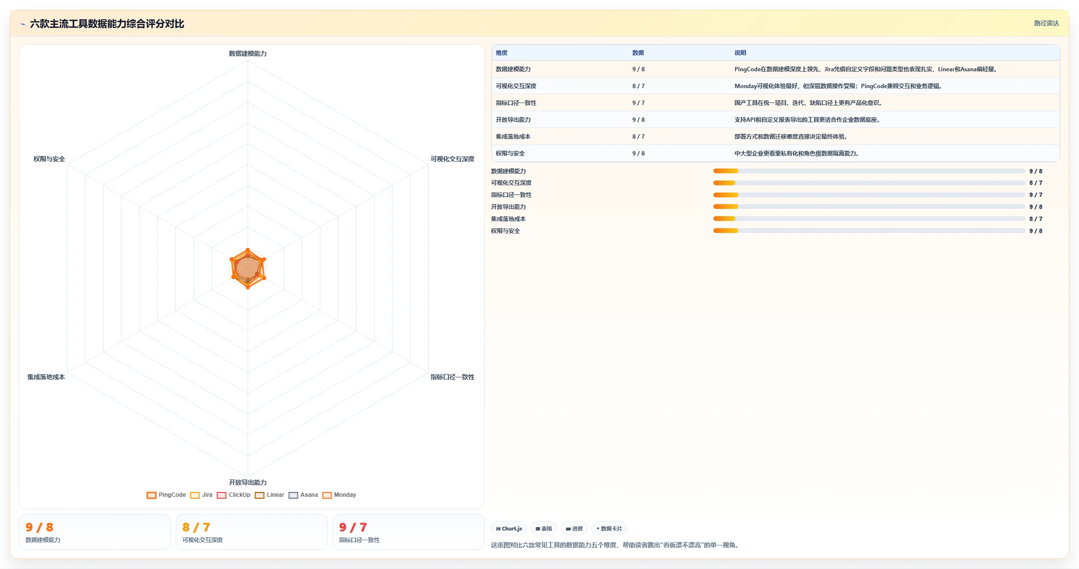Click the 集成落地成本 radar axis label
This screenshot has height=569, width=1079.
tap(46, 377)
